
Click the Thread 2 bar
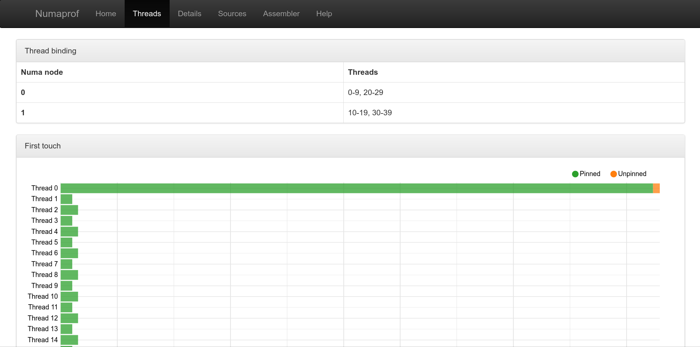click(69, 210)
